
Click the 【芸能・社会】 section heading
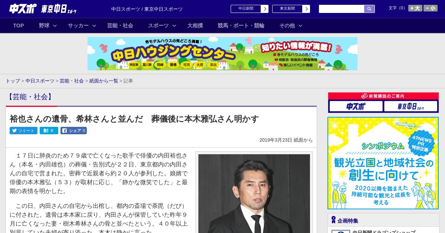click(30, 97)
